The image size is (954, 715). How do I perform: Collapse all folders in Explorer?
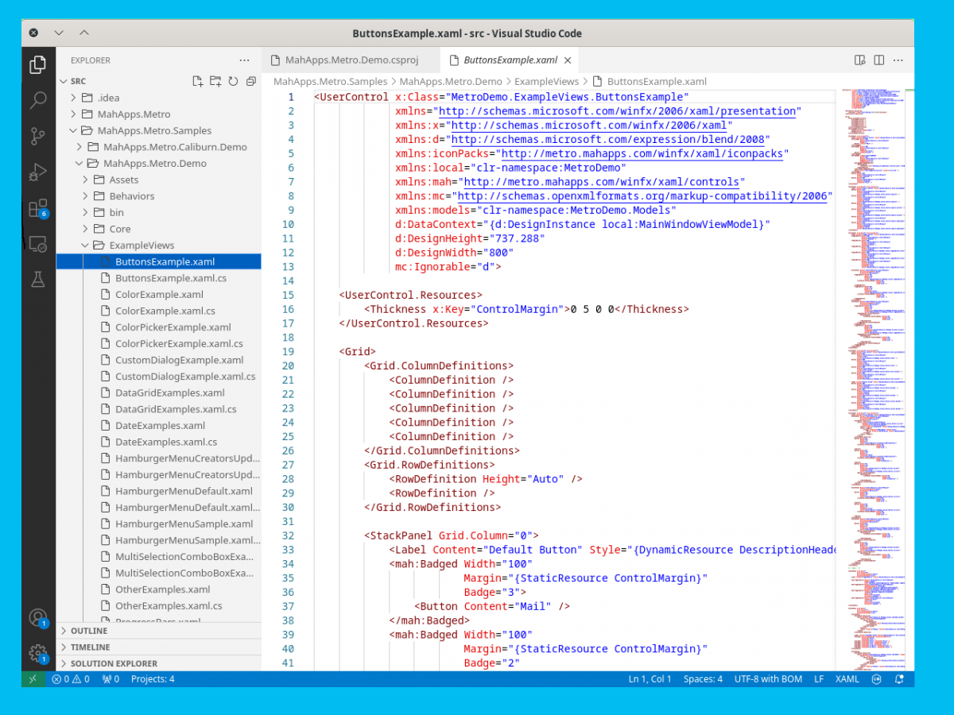(x=250, y=81)
